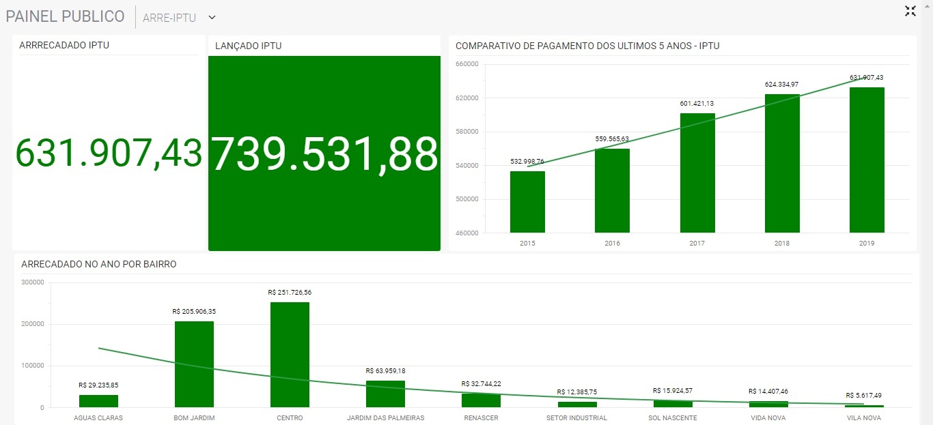Click the VIDA NOVA bar
933x425 pixels.
[768, 404]
